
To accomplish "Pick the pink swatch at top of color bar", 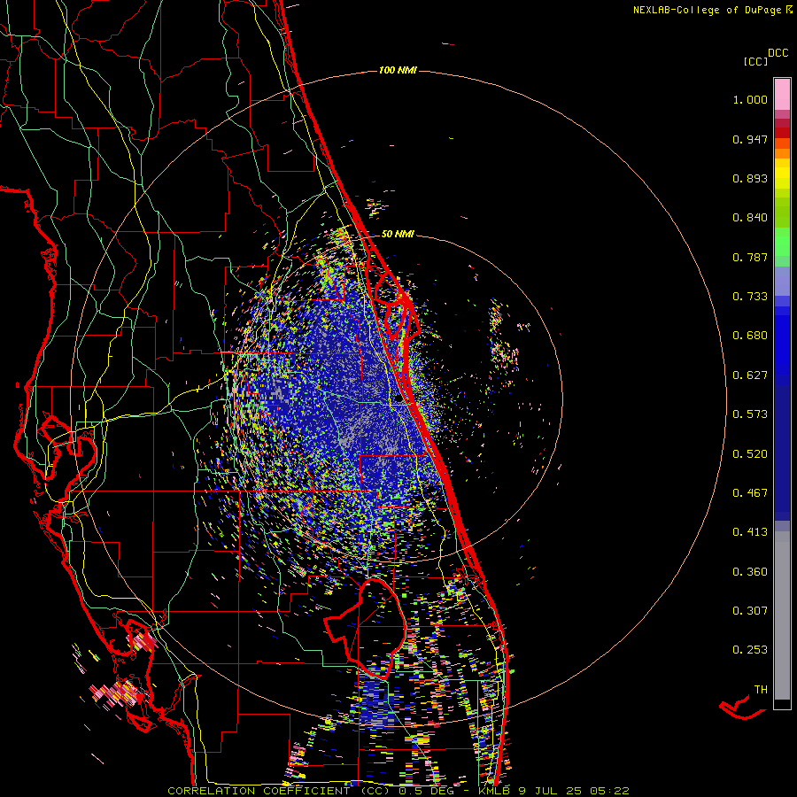I will pos(782,94).
